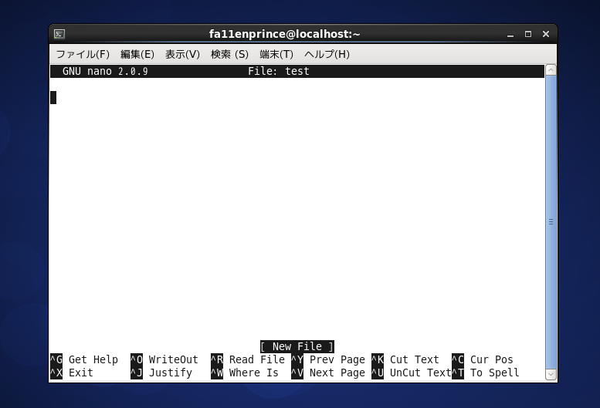Click the "File: test" title text
The image size is (600, 408).
279,72
